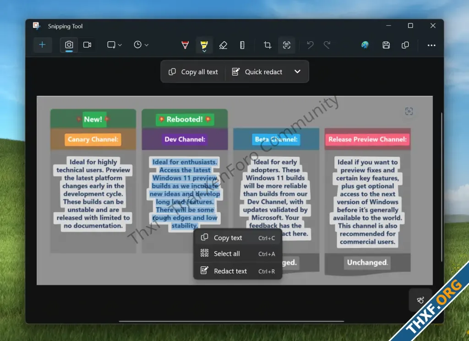469x341 pixels.
Task: Click the Redo arrow
Action: pyautogui.click(x=327, y=45)
